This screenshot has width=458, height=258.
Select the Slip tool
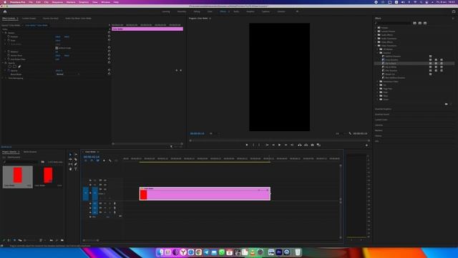pyautogui.click(x=70, y=164)
